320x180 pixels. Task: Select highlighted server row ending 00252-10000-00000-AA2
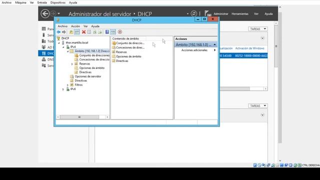(243, 55)
